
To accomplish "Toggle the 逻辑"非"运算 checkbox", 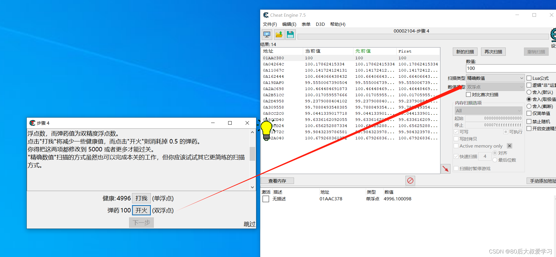I will (529, 85).
